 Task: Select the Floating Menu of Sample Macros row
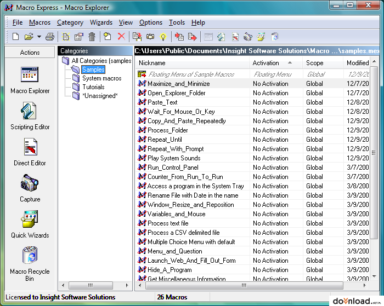pyautogui.click(x=253, y=74)
